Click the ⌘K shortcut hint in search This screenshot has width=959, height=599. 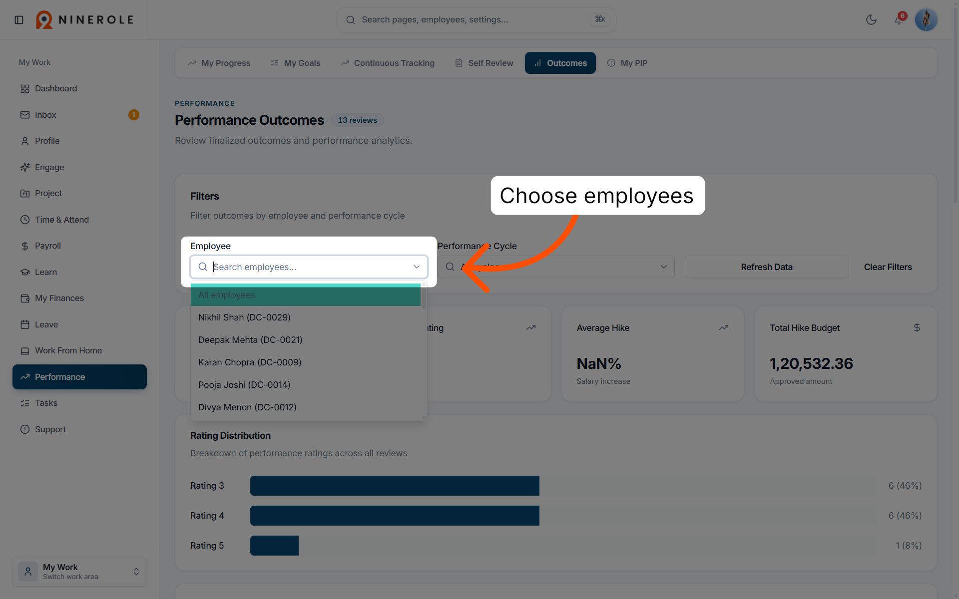pyautogui.click(x=600, y=19)
